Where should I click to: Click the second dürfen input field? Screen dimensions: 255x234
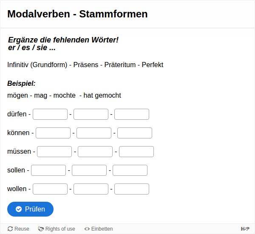click(91, 114)
